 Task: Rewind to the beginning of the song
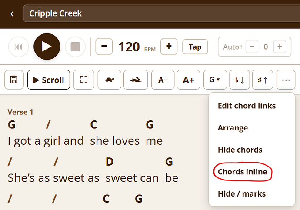click(19, 47)
